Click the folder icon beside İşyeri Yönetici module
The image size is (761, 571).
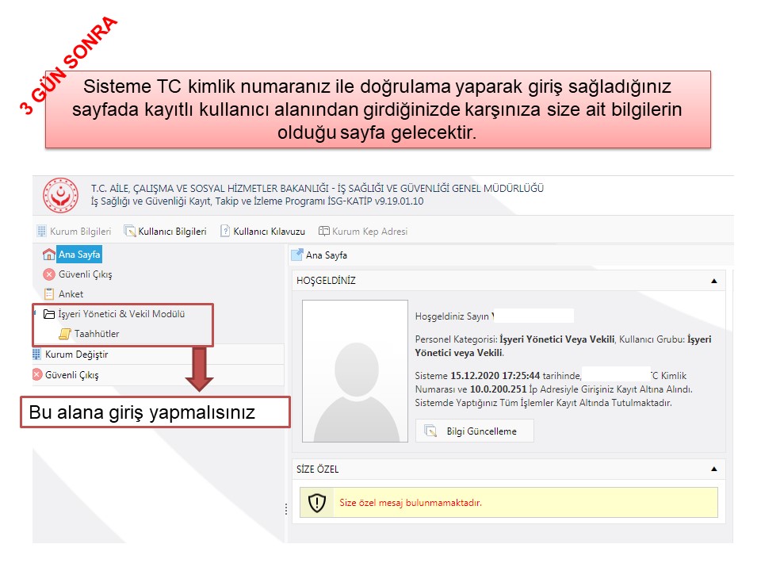[49, 314]
